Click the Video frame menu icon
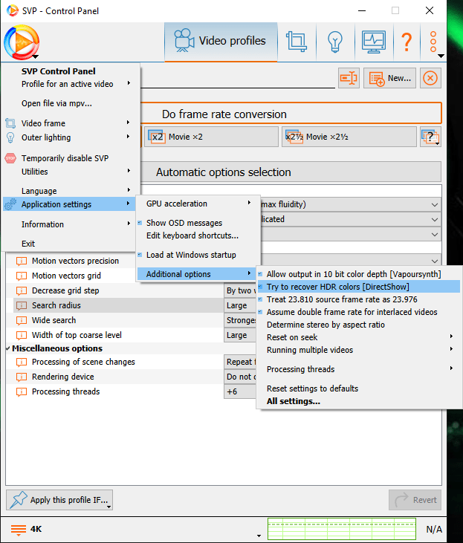 tap(10, 123)
